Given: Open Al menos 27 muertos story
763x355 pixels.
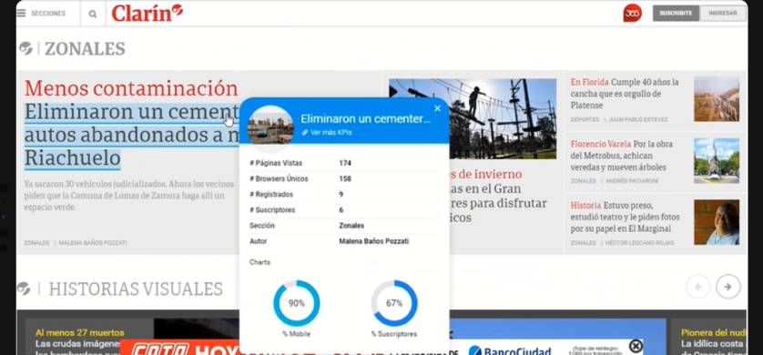Looking at the screenshot, I should pos(79,333).
